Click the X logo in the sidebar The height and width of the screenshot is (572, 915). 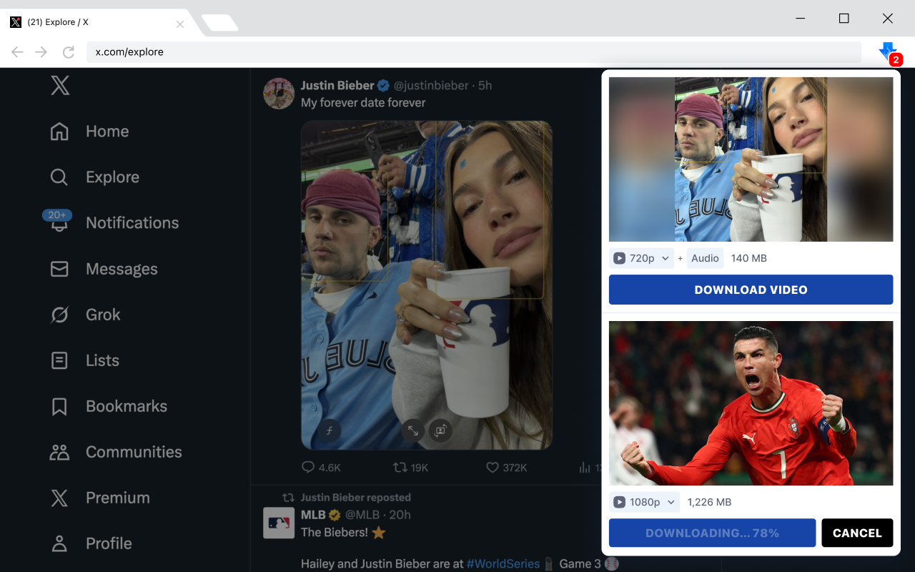tap(60, 86)
